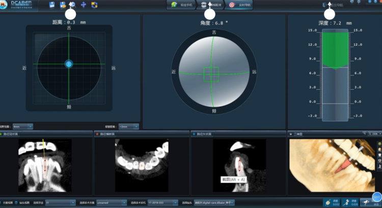
Task: Click the white tooth icon in 3D sidebar
Action: pyautogui.click(x=379, y=155)
